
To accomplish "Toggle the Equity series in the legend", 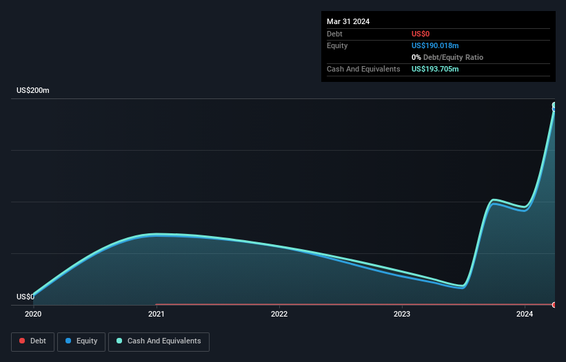I will pyautogui.click(x=81, y=341).
